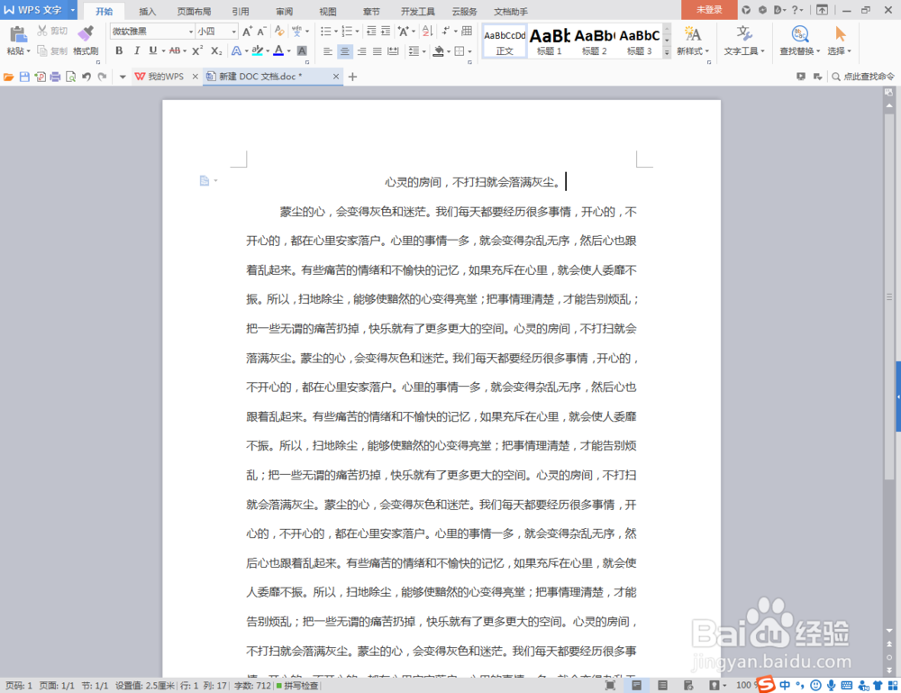Align text left

pyautogui.click(x=328, y=51)
